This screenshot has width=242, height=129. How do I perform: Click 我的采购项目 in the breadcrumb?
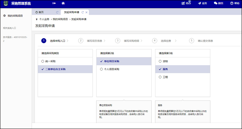coord(60,19)
